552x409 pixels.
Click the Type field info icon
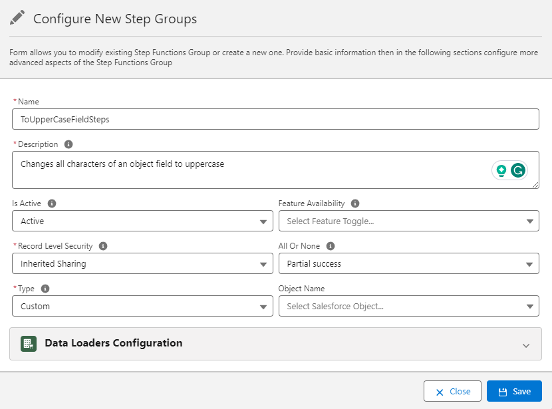pyautogui.click(x=45, y=289)
